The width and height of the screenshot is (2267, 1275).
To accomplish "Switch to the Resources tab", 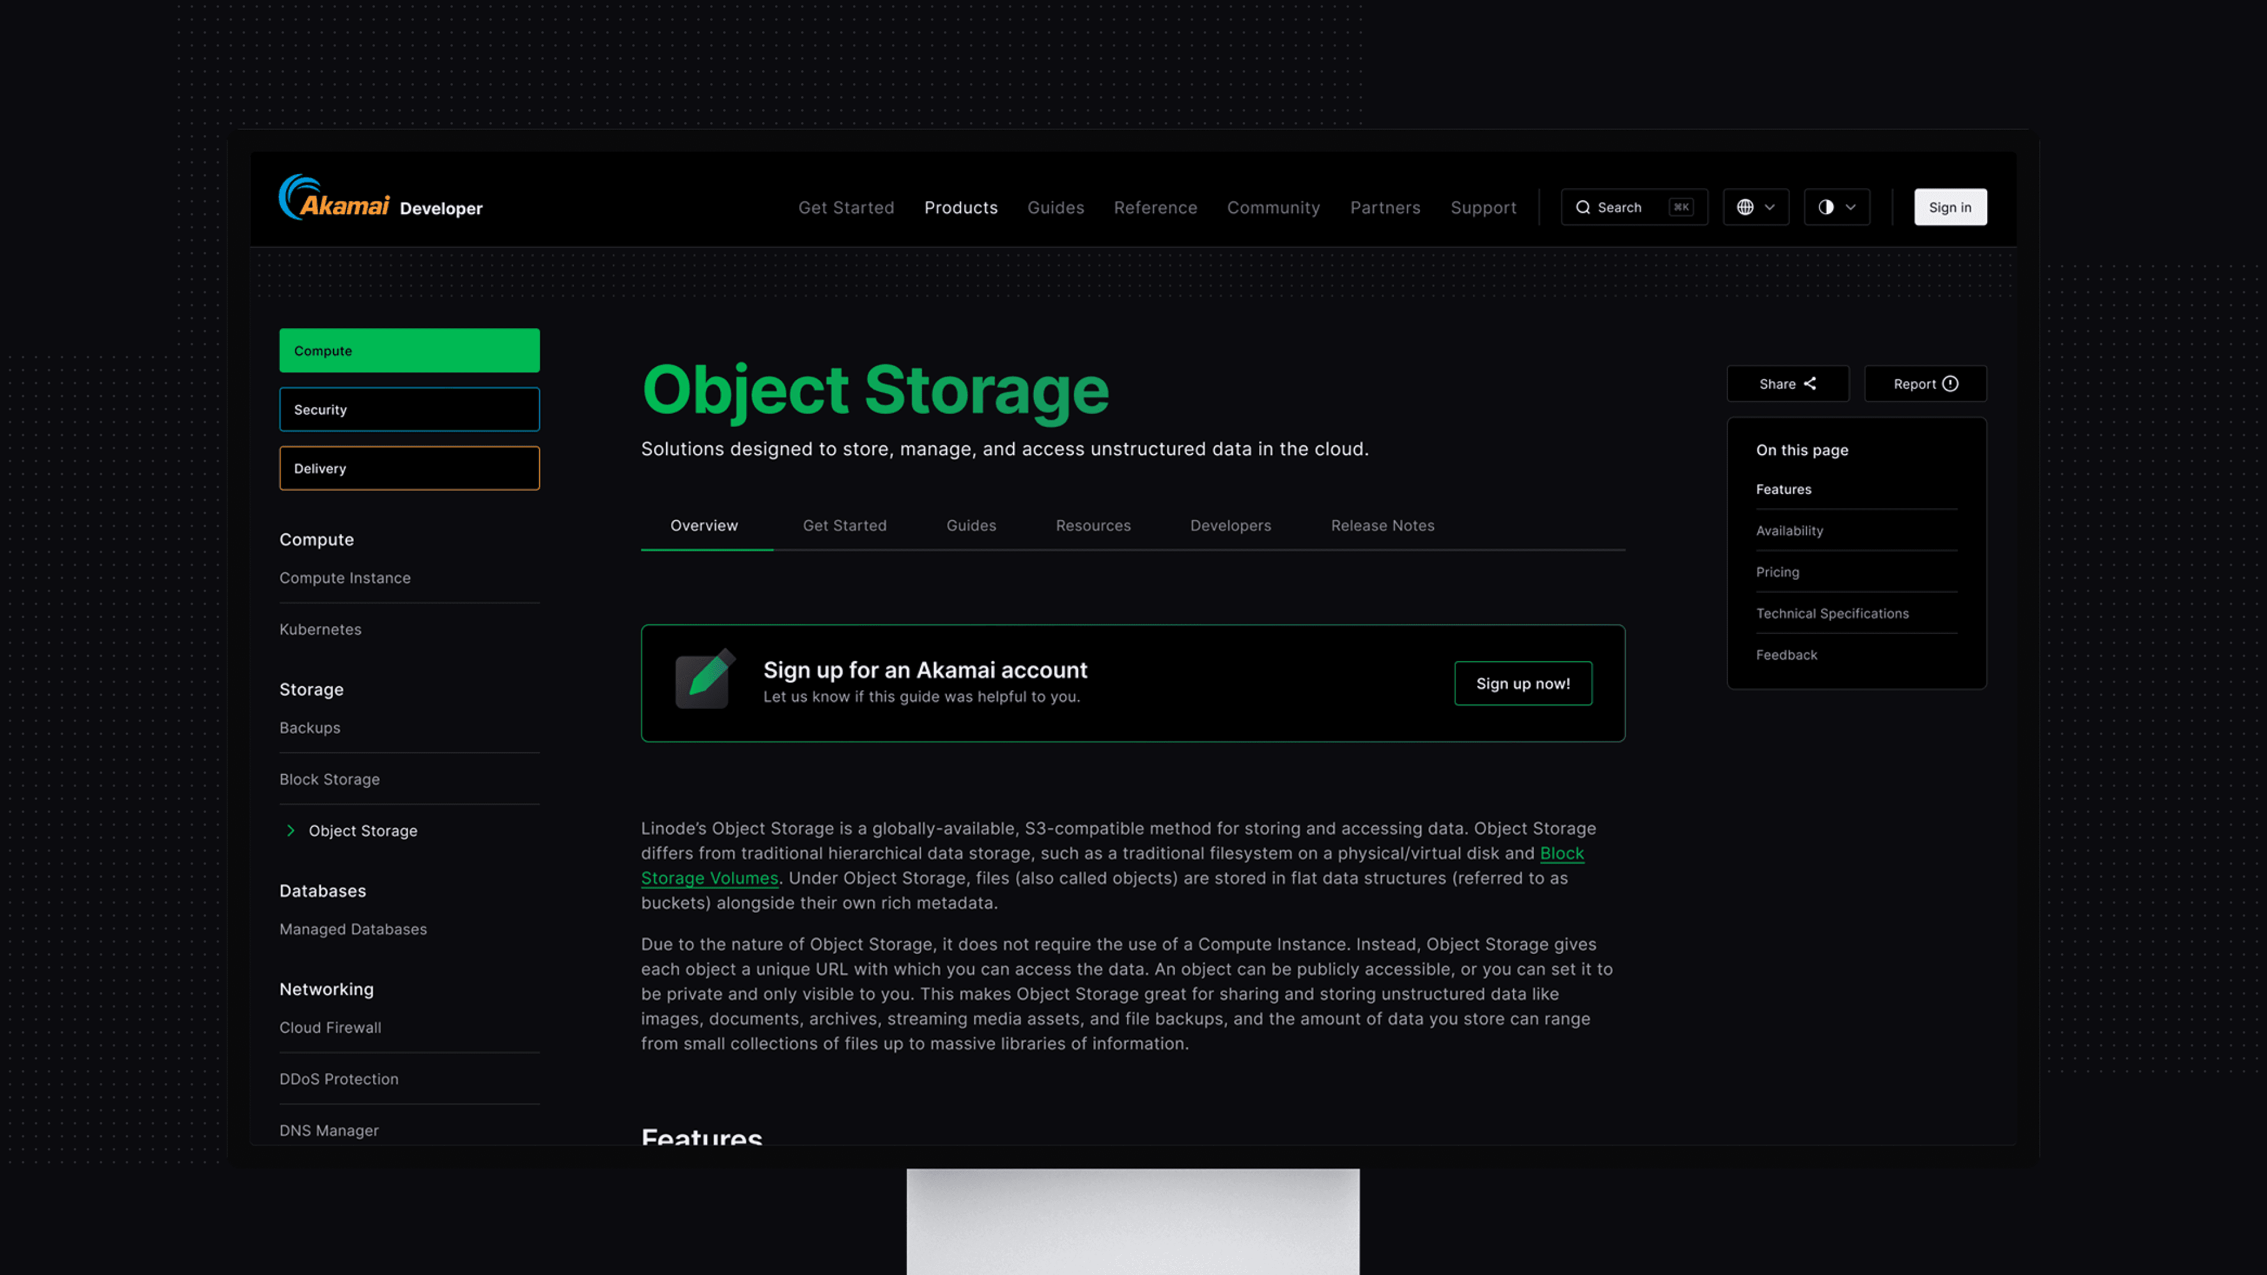I will click(x=1093, y=525).
